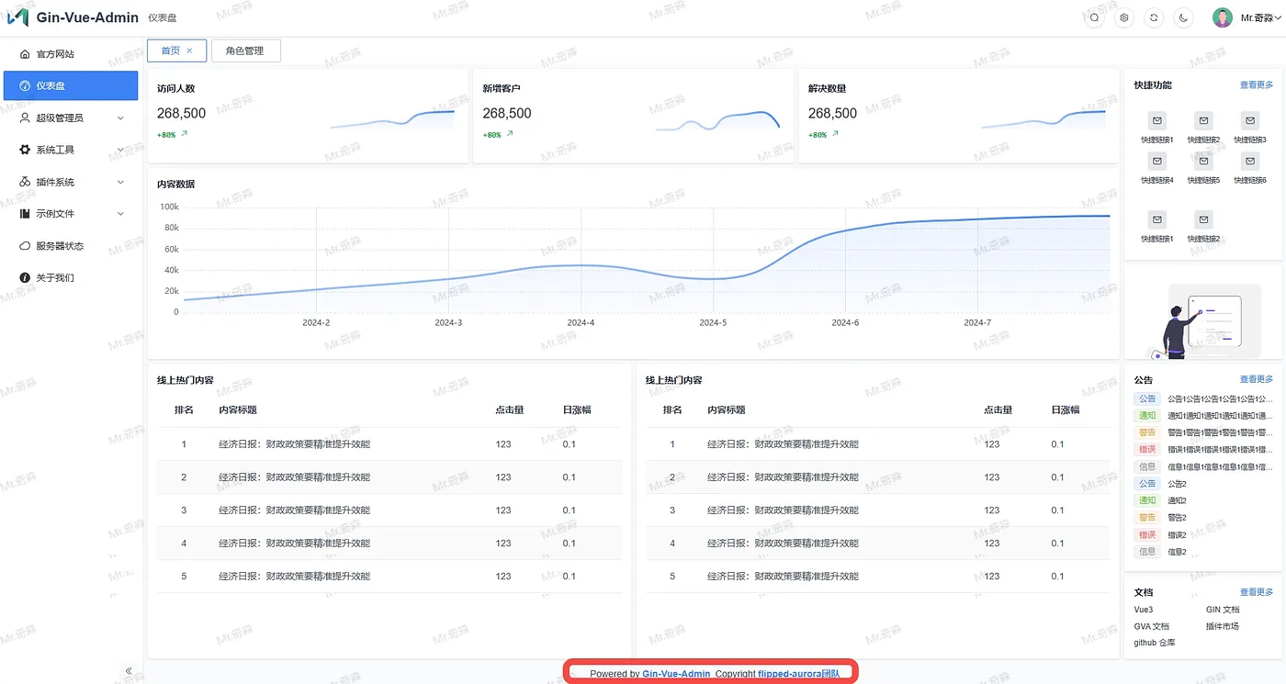
Task: Click the envelope icon above 快捷链接6
Action: [x=1249, y=161]
